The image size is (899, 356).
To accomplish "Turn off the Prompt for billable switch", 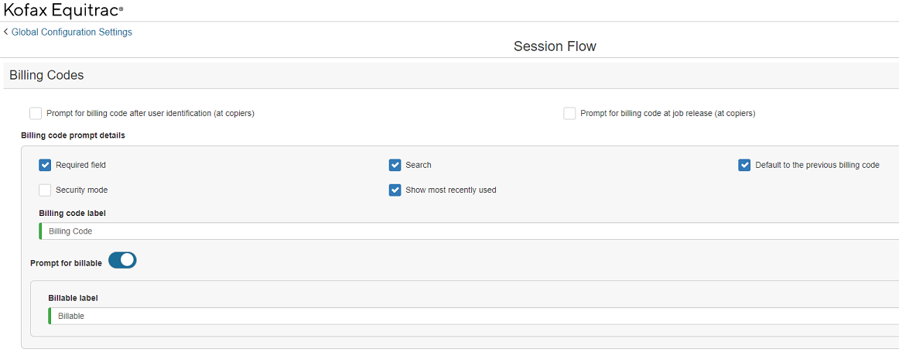I will [122, 261].
